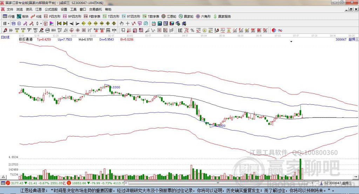Click the Md=6.9781 value
Screen dimensions: 359x194
pos(86,39)
